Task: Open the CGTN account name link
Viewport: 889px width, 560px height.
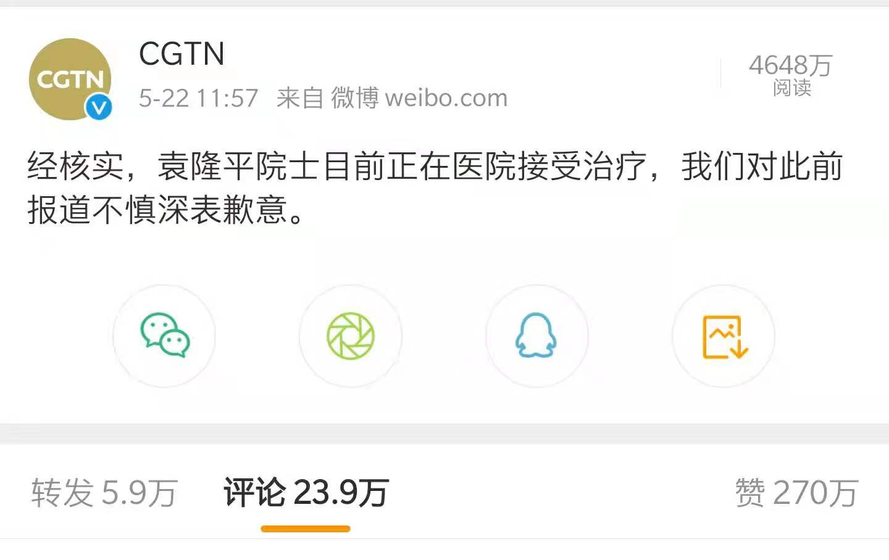Action: (x=182, y=54)
